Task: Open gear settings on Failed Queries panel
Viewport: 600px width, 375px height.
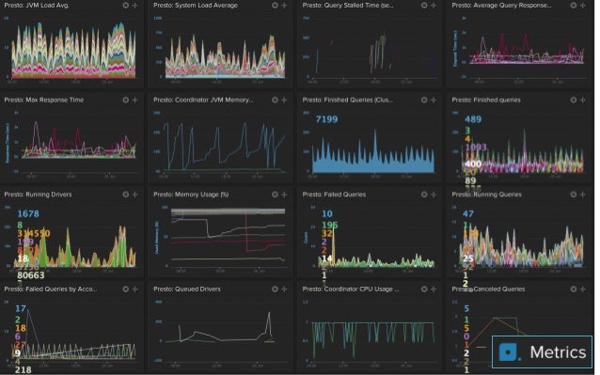Action: point(424,195)
